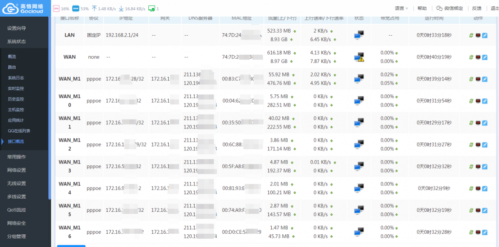Click the upload speed arrow icon
The width and height of the screenshot is (499, 247).
pos(94,9)
